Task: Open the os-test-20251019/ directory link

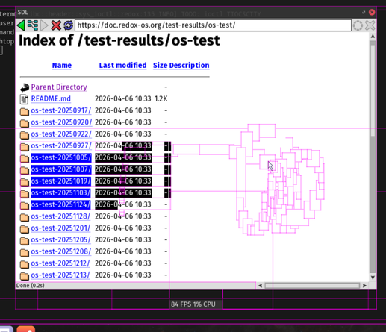Action: pos(60,181)
